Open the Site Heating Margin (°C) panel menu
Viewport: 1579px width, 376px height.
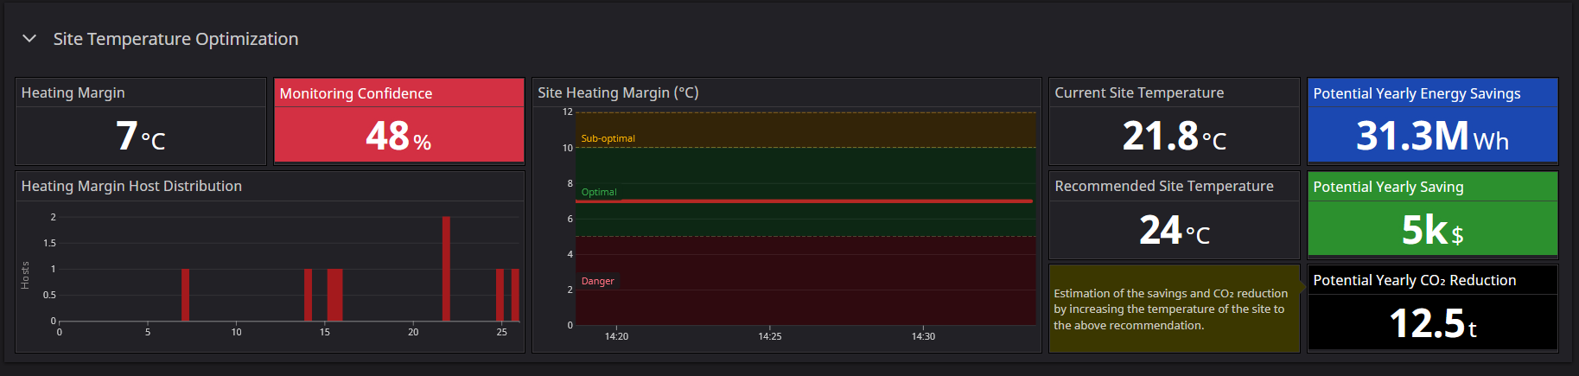point(617,92)
